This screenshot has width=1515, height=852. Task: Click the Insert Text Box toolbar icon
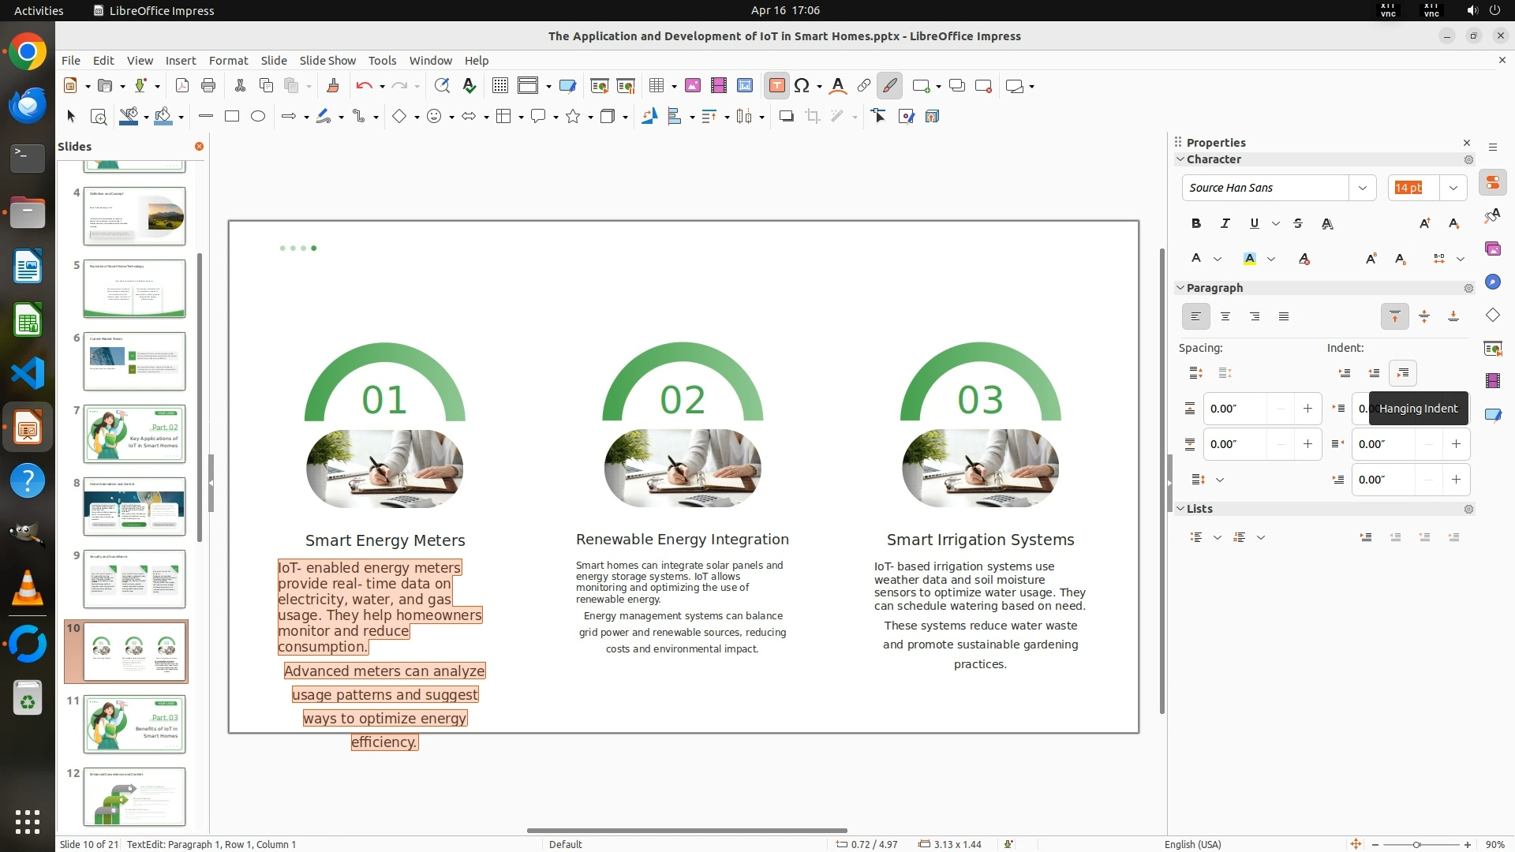point(776,86)
